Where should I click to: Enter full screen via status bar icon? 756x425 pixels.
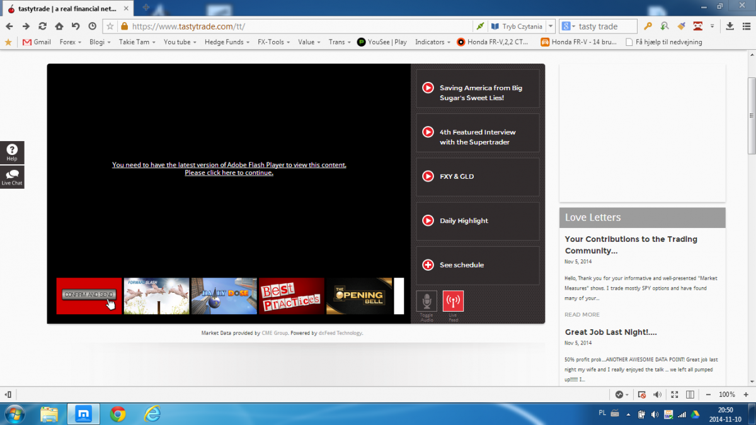(674, 395)
